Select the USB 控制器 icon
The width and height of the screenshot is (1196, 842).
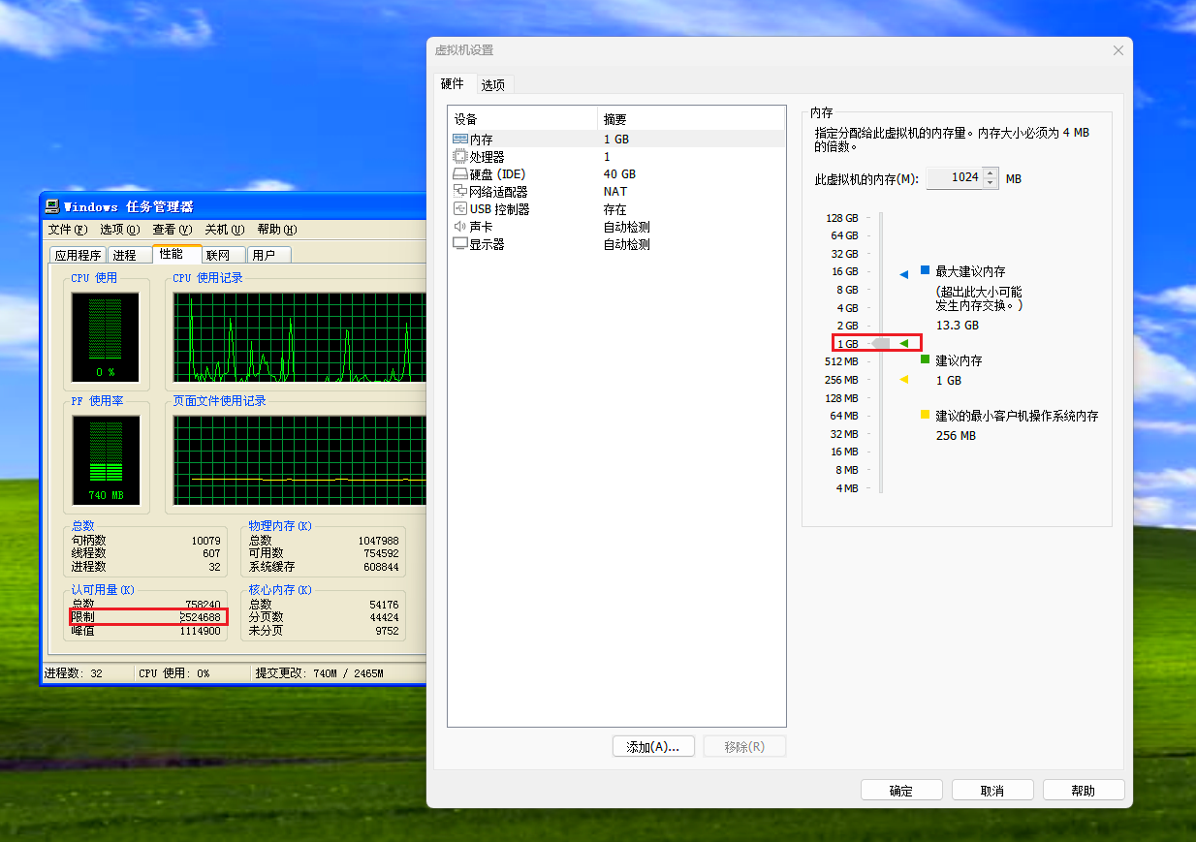[x=460, y=209]
